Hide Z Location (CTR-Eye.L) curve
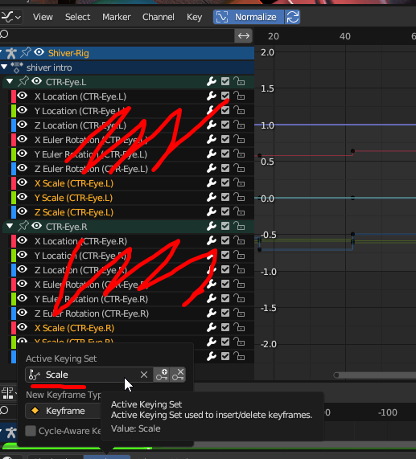Screen dimensions: 416x459 (22, 125)
